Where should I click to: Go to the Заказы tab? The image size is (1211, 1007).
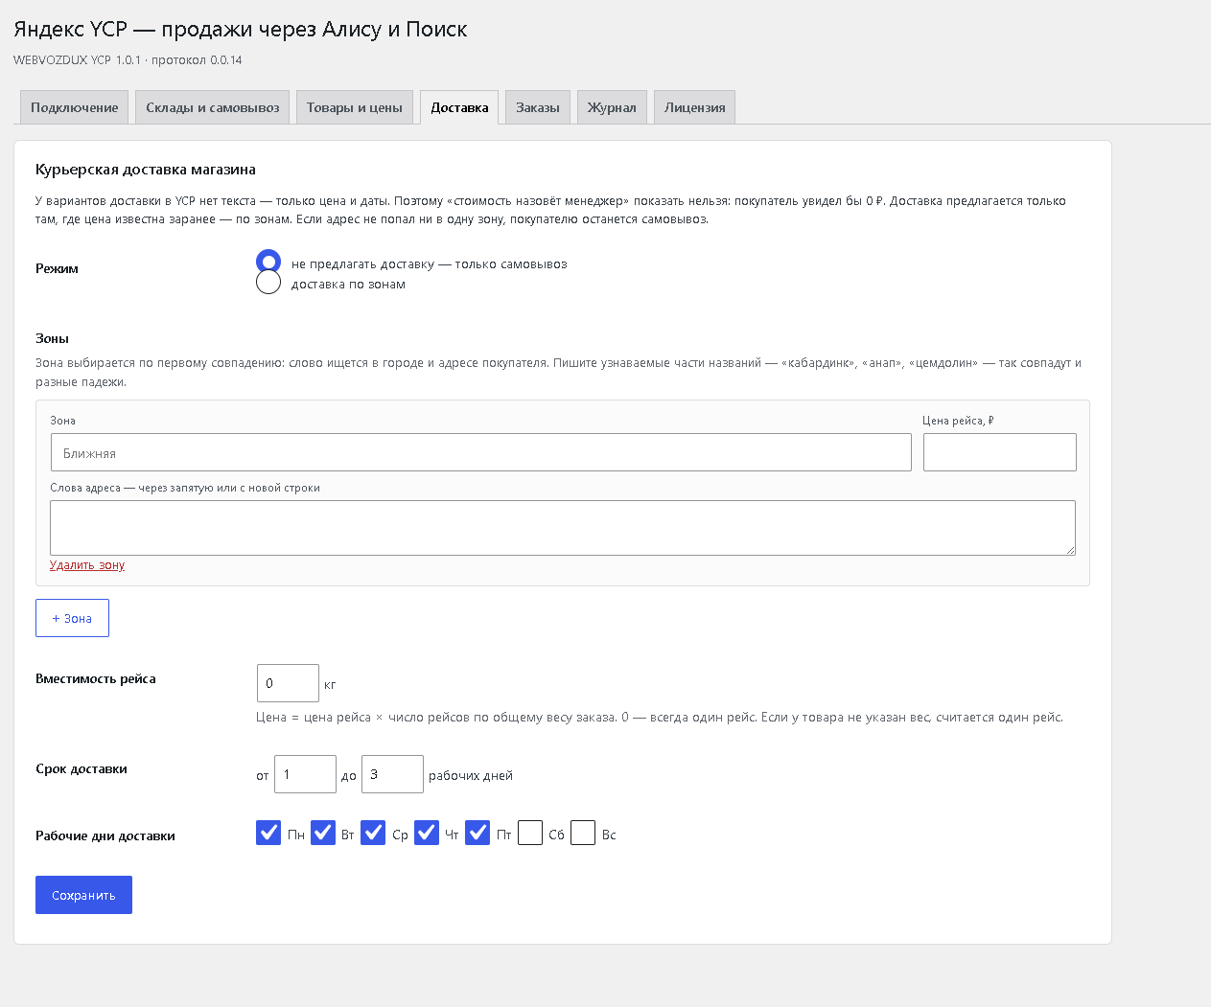click(538, 107)
